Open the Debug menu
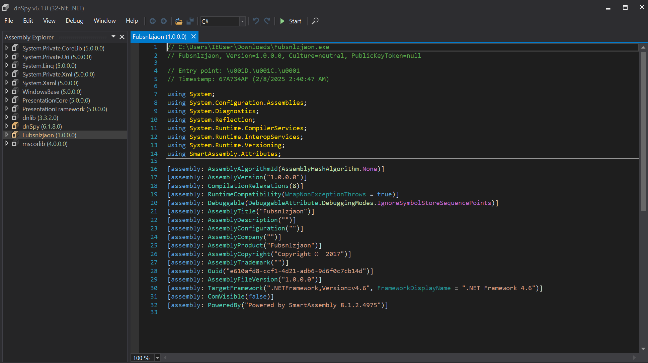The image size is (648, 363). pyautogui.click(x=74, y=21)
